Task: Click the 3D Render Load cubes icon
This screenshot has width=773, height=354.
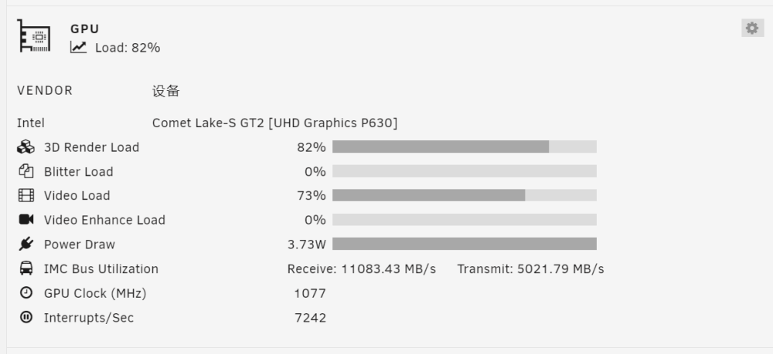Action: click(26, 147)
